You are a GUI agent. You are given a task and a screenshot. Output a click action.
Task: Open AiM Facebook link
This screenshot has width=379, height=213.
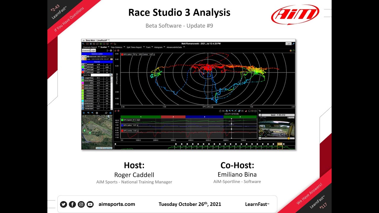[72, 204]
